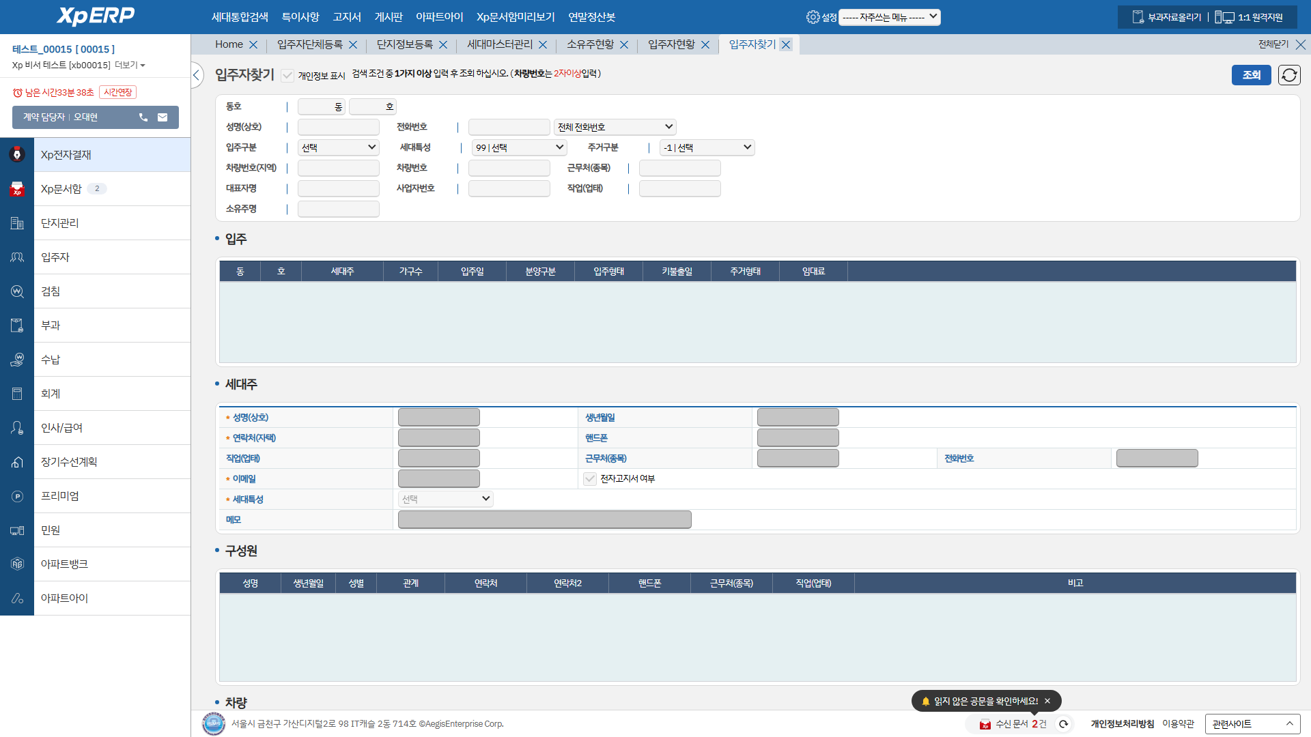
Task: Open the 설정 gear icon
Action: 813,17
